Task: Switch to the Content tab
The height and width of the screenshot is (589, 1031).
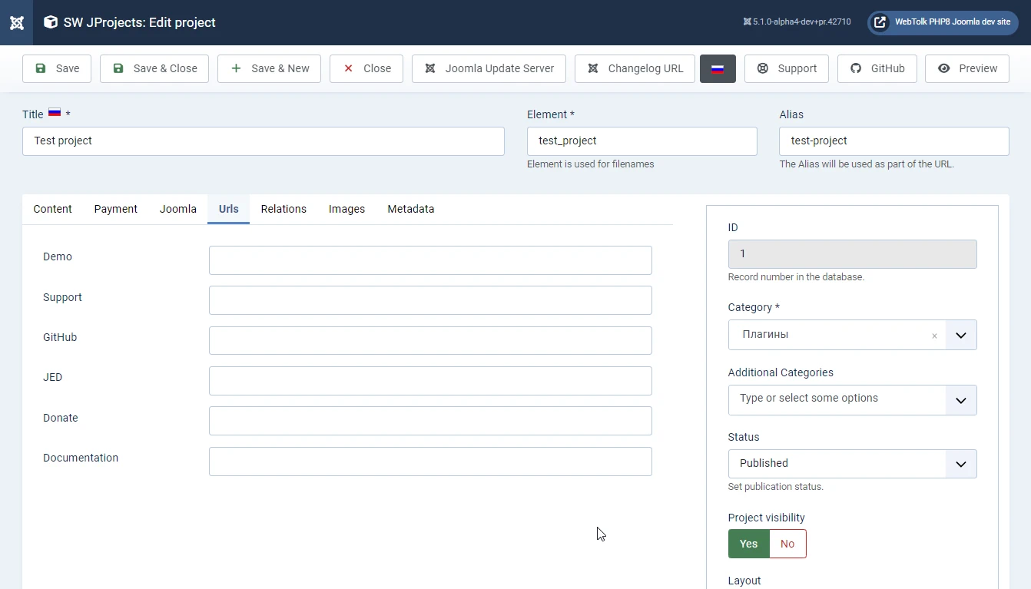Action: click(x=52, y=209)
